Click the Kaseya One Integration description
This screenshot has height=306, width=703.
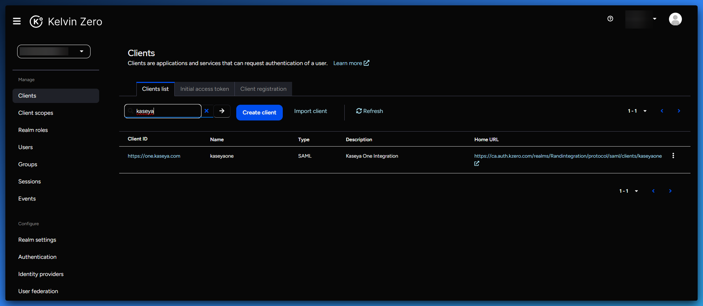[x=372, y=156]
